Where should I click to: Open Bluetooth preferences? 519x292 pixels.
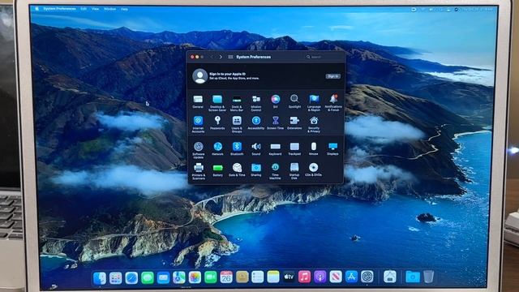(x=237, y=148)
